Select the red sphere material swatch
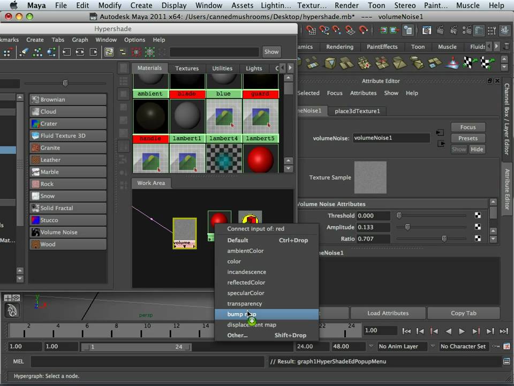514x386 pixels. 260,159
